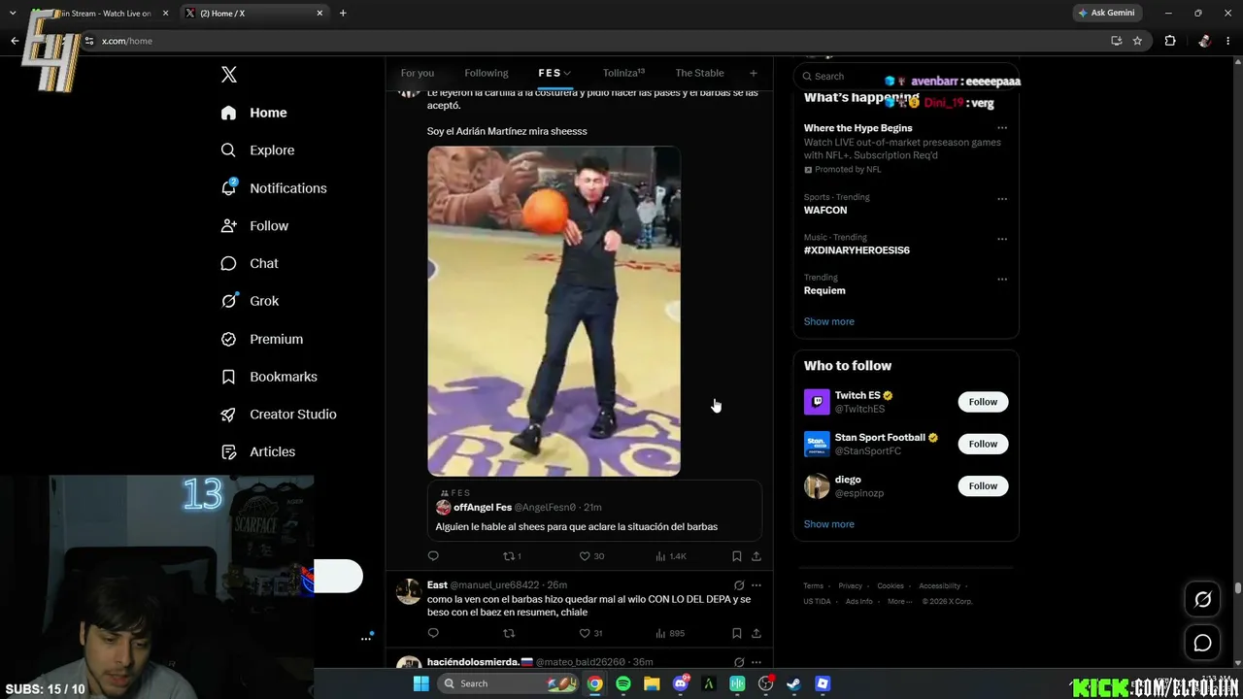Open Steam from the taskbar
Image resolution: width=1243 pixels, height=699 pixels.
(793, 683)
